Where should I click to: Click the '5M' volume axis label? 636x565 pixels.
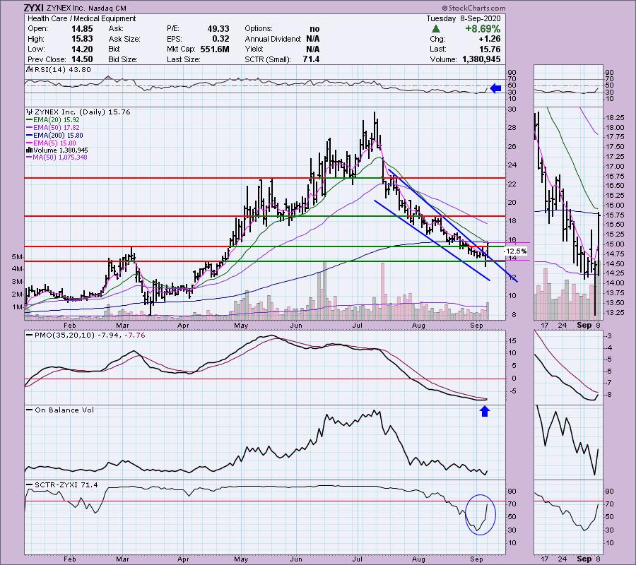coord(17,257)
